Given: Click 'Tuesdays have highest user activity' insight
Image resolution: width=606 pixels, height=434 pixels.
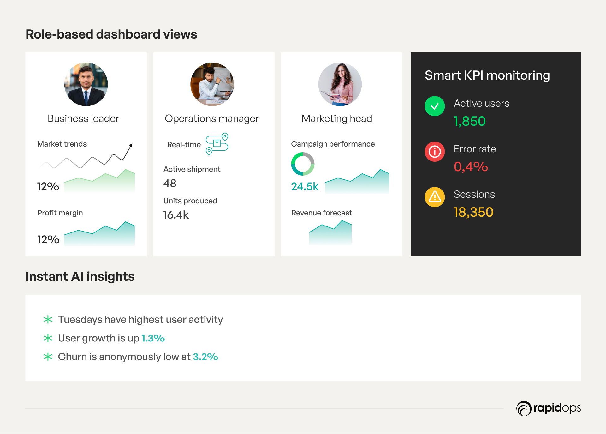Looking at the screenshot, I should click(140, 320).
